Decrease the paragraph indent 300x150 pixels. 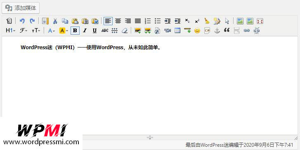(x=177, y=21)
